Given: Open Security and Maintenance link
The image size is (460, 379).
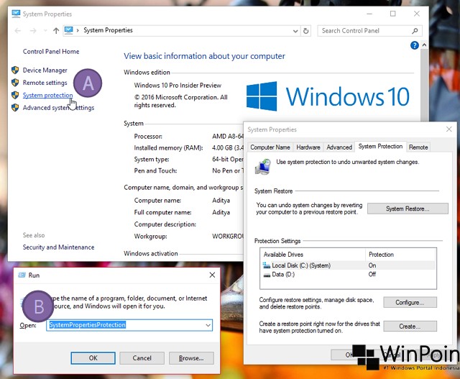Looking at the screenshot, I should coord(58,247).
